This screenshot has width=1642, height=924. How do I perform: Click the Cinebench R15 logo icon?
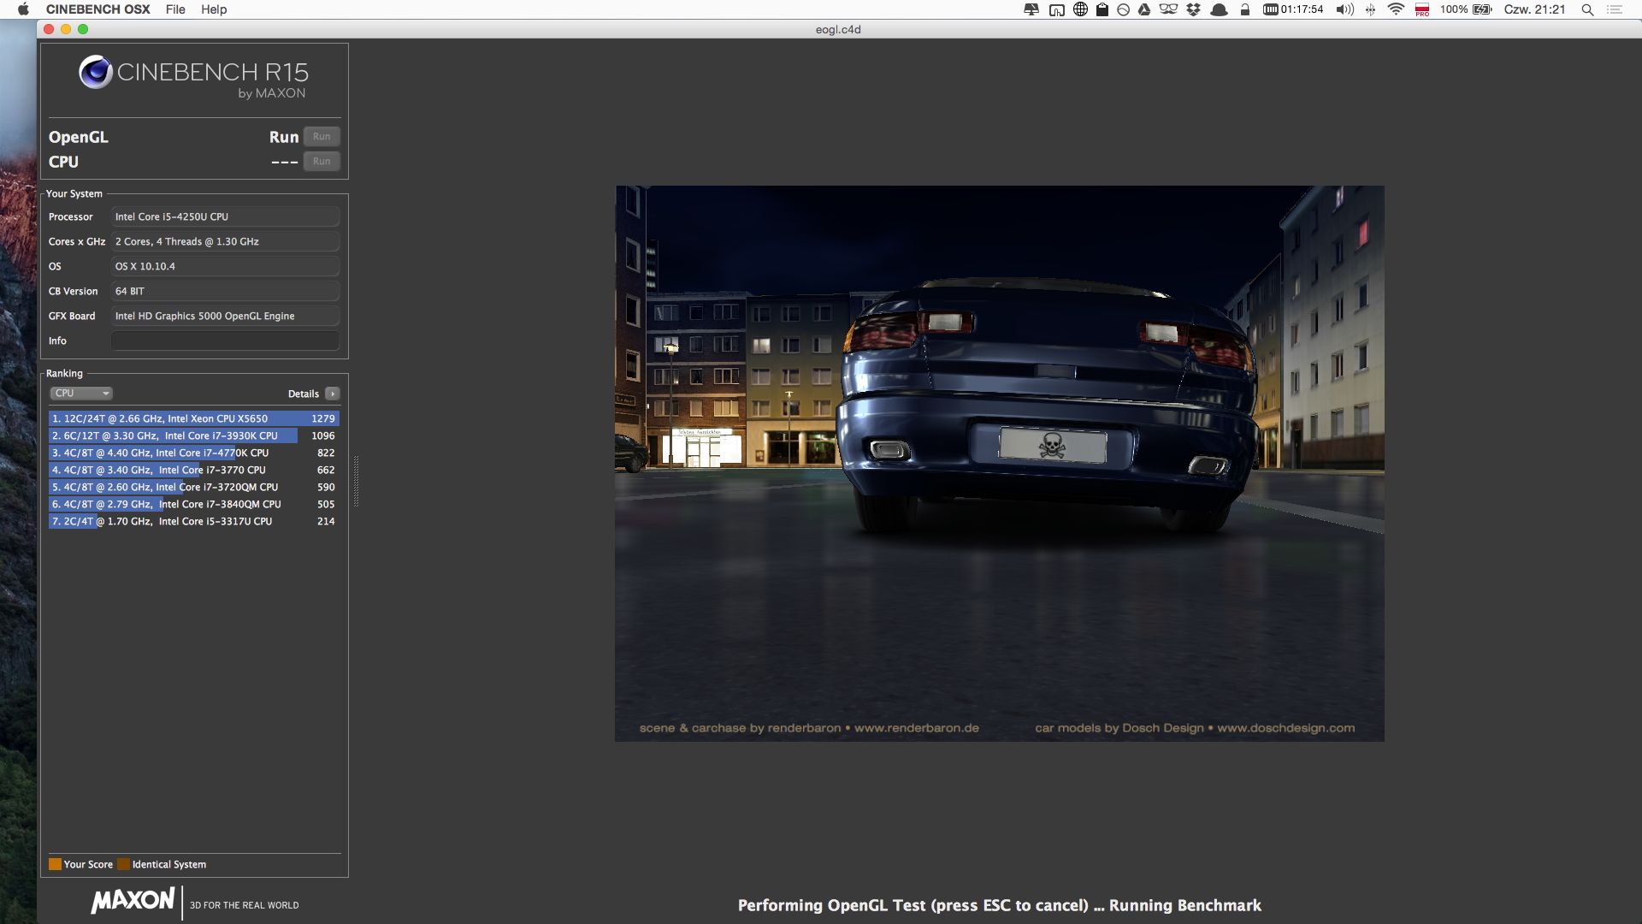[x=95, y=70]
